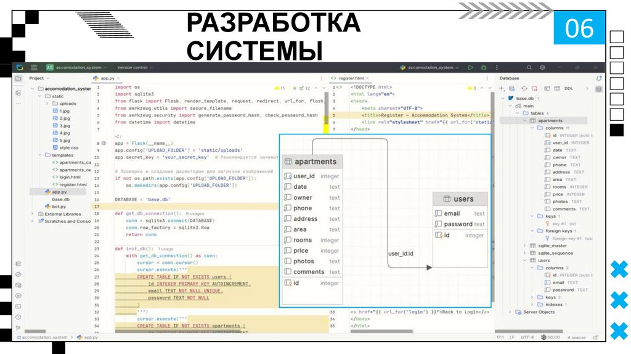This screenshot has width=631, height=354.
Task: Click the apartments table header in diagram
Action: tap(312, 162)
